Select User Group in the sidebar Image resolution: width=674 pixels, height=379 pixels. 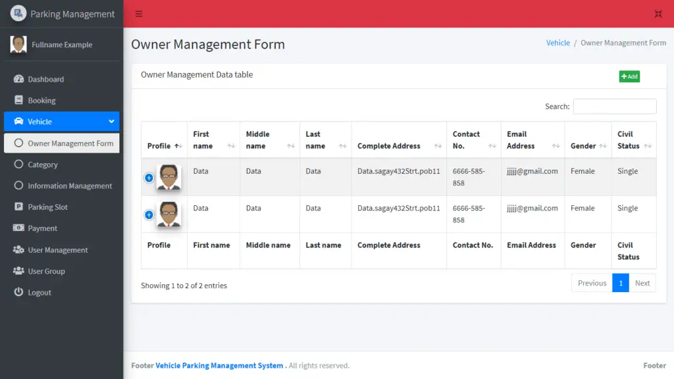pos(18,270)
